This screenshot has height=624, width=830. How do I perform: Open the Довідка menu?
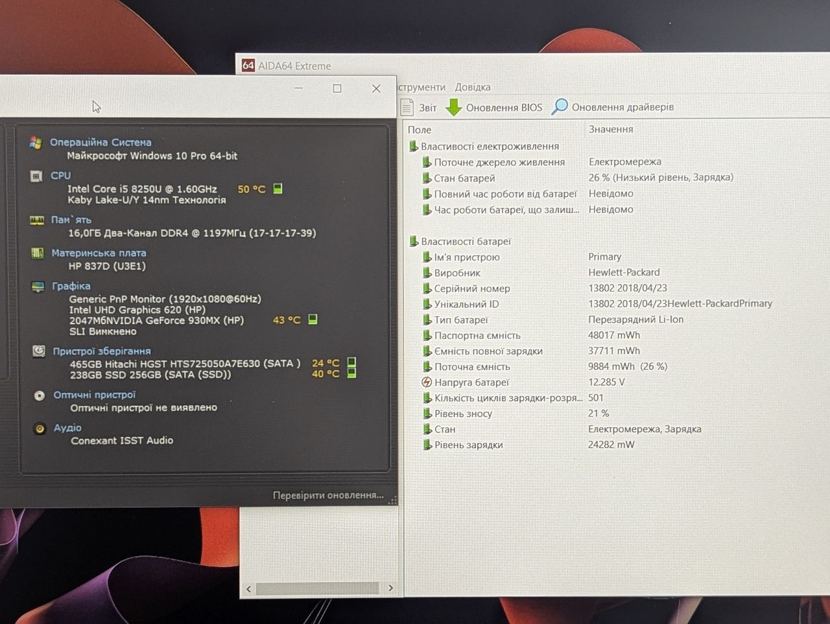tap(473, 87)
